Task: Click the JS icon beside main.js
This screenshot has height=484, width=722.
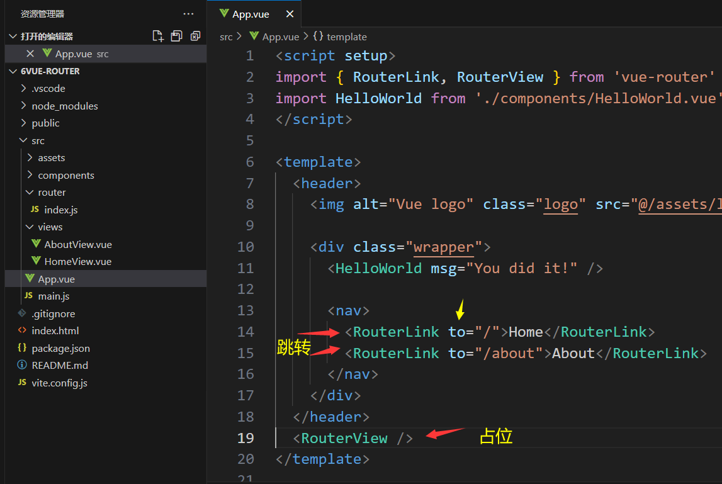Action: 28,296
